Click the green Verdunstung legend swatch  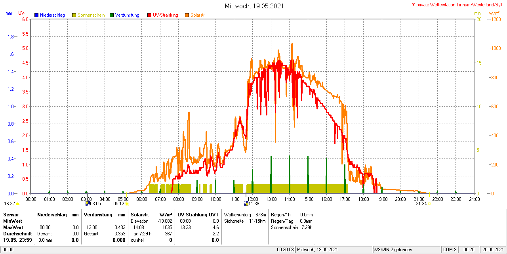click(x=112, y=15)
